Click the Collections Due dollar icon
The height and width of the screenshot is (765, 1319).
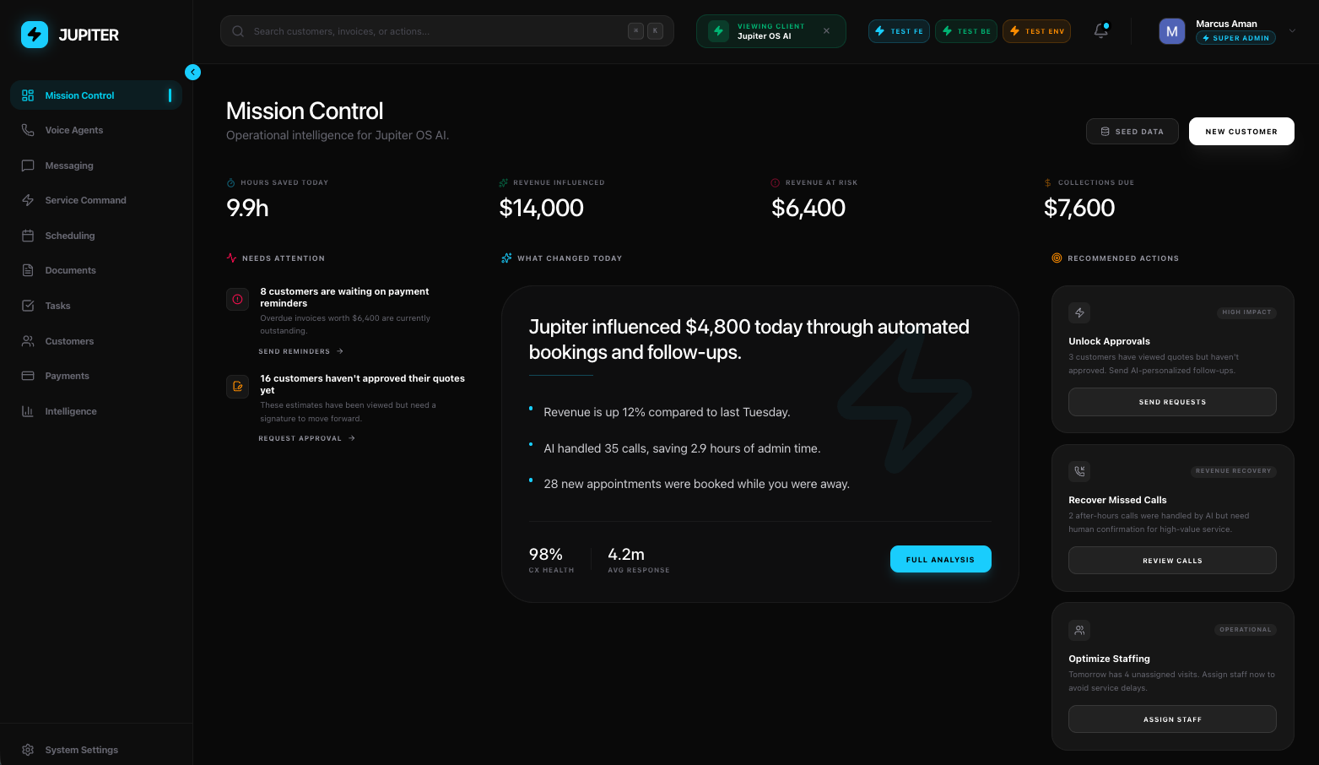coord(1048,182)
